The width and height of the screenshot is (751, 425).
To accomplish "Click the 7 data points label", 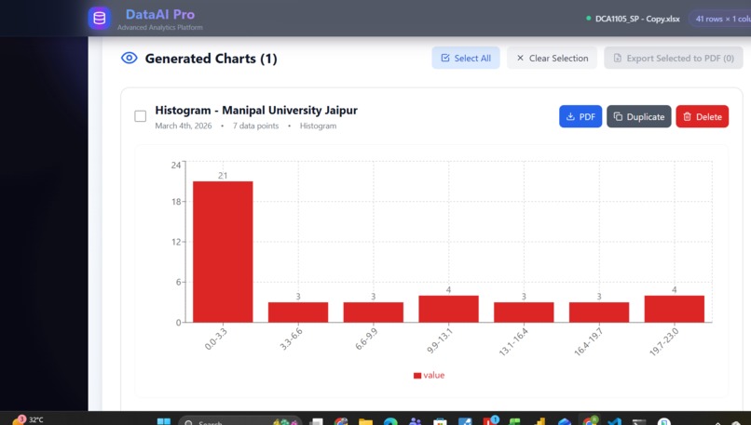I will (x=255, y=126).
